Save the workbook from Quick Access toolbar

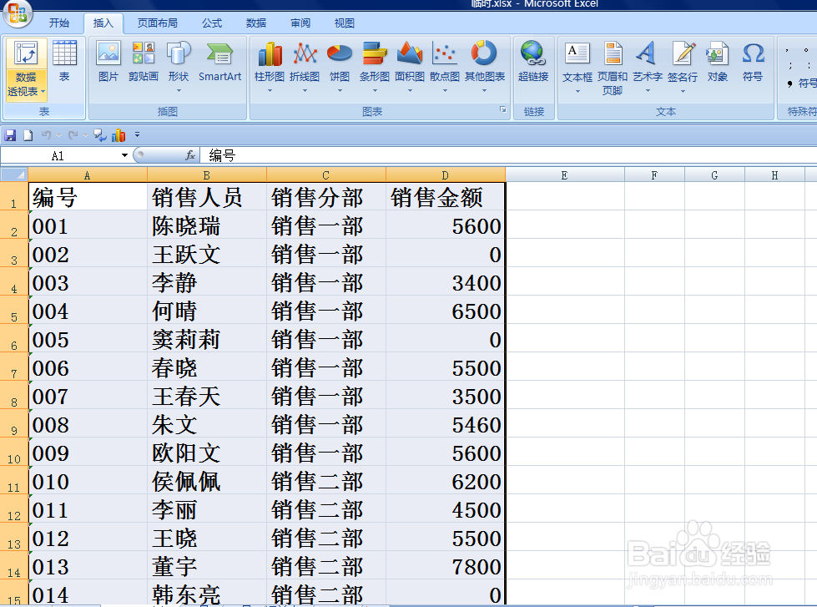pyautogui.click(x=9, y=134)
